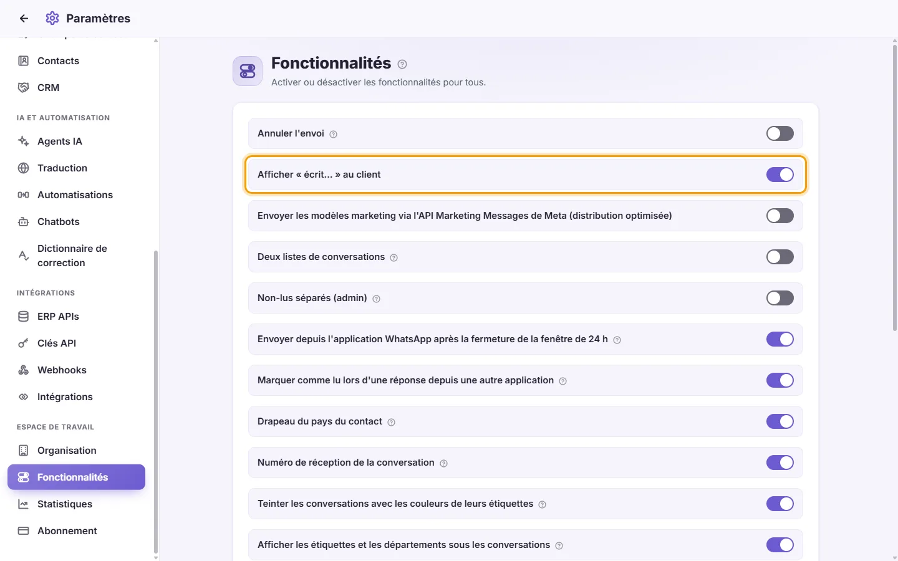Viewport: 898px width, 561px height.
Task: Click help icon next to Annuler l'envoi
Action: 333,134
